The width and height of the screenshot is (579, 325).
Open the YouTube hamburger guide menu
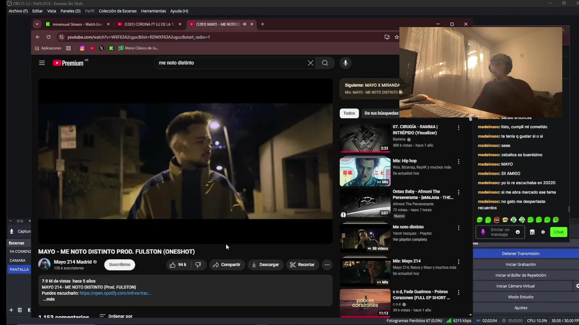pos(42,63)
